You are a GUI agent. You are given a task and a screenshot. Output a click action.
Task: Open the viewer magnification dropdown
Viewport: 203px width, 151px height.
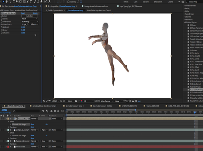[55, 101]
